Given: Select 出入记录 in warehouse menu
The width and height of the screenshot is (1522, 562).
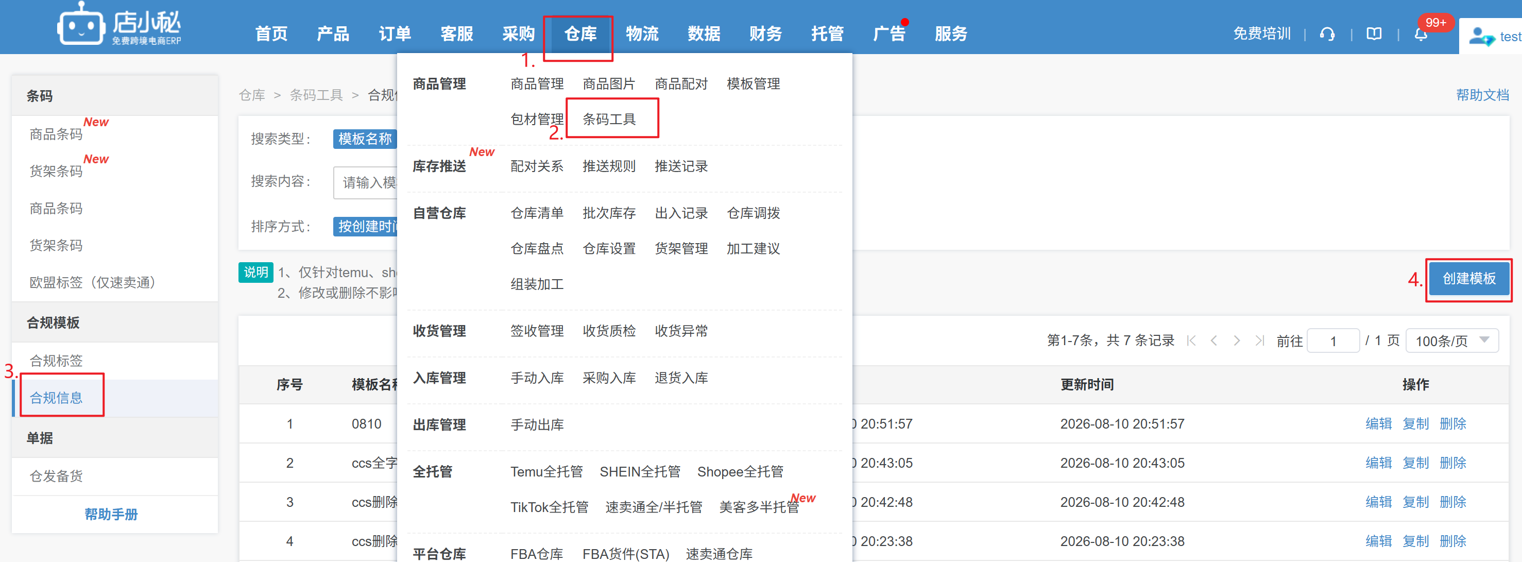Looking at the screenshot, I should pyautogui.click(x=681, y=213).
